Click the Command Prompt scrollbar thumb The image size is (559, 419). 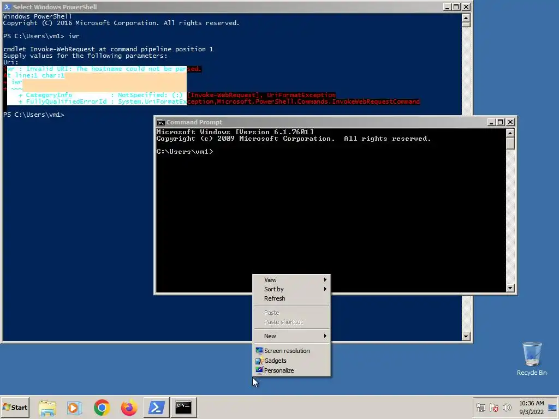[510, 143]
